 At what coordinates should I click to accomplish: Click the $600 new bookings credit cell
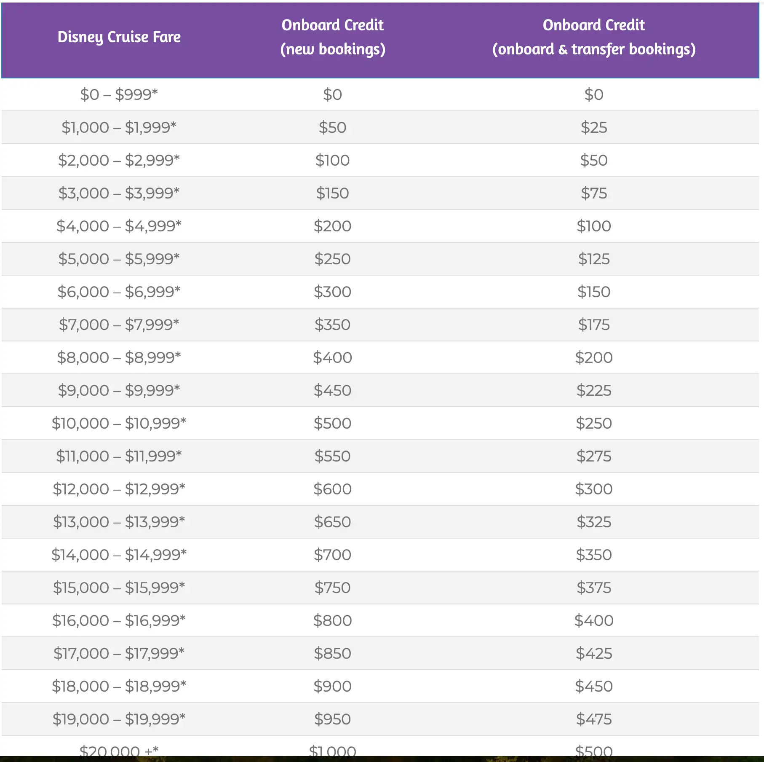332,489
